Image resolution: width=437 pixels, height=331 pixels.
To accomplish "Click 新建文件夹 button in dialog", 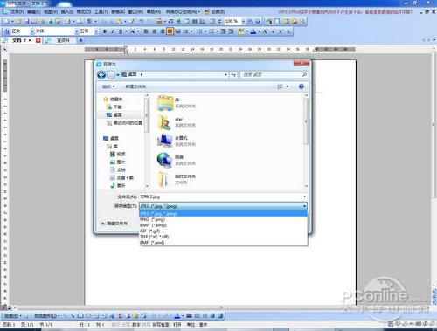I will coord(135,86).
